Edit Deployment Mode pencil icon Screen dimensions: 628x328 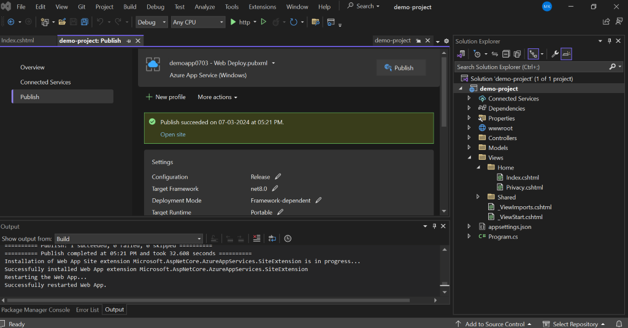[318, 200]
